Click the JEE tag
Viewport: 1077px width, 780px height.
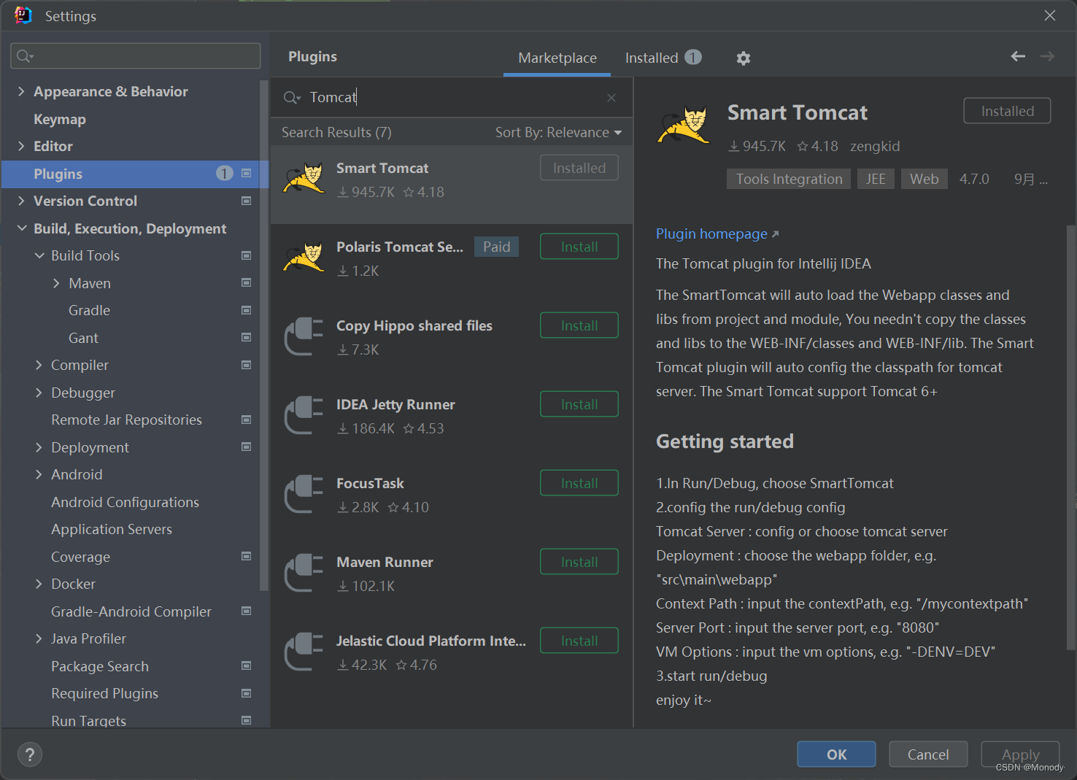click(876, 179)
